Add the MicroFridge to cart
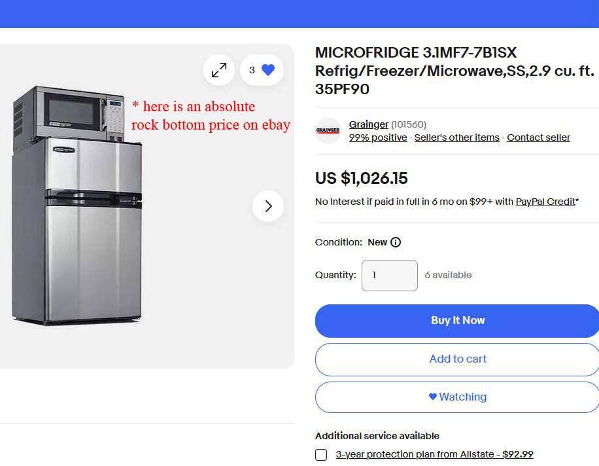 click(x=457, y=359)
